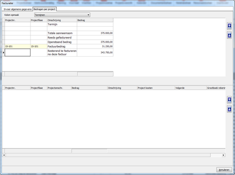Click the Projectomschr. header in lower grid

tap(59, 88)
